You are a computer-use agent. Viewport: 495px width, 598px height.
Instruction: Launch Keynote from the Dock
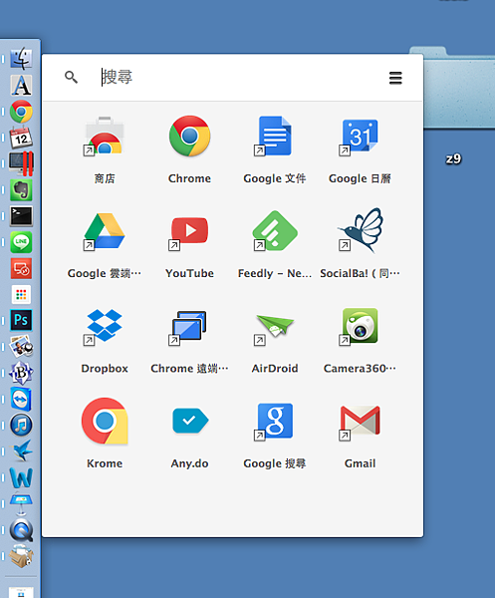pyautogui.click(x=21, y=503)
